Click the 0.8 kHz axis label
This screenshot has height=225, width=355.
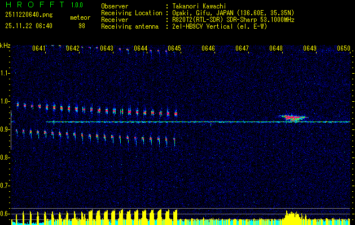coord(5,157)
